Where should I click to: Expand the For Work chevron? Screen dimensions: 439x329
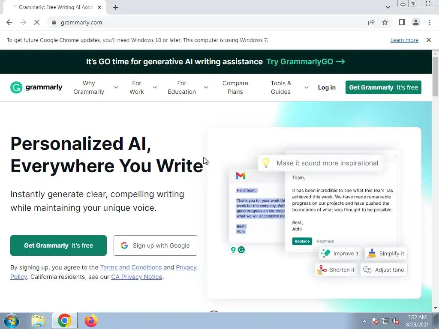coord(154,87)
